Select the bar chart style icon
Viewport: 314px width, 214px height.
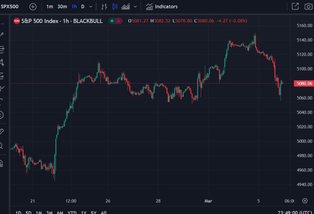coord(104,6)
